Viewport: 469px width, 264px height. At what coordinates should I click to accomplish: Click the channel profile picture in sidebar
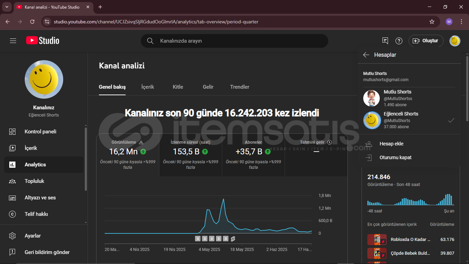click(x=44, y=79)
